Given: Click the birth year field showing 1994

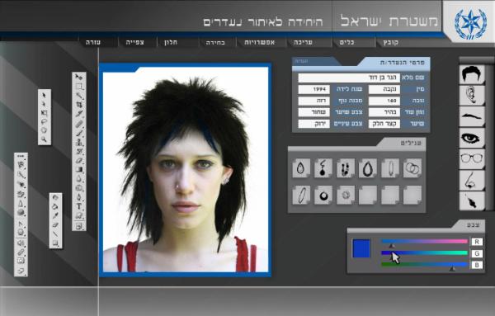Looking at the screenshot, I should pos(314,89).
